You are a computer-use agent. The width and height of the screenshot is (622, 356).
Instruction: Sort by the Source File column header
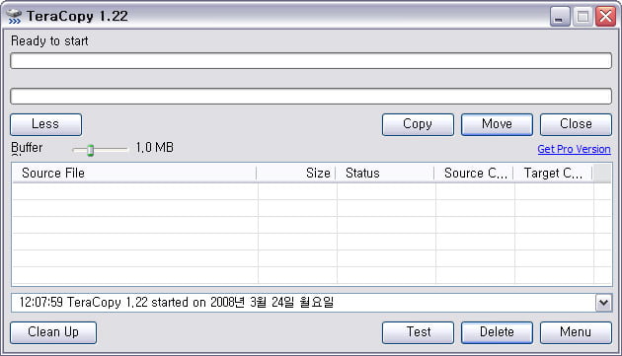coord(134,174)
